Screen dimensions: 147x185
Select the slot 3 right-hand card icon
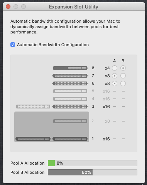tap(70, 107)
